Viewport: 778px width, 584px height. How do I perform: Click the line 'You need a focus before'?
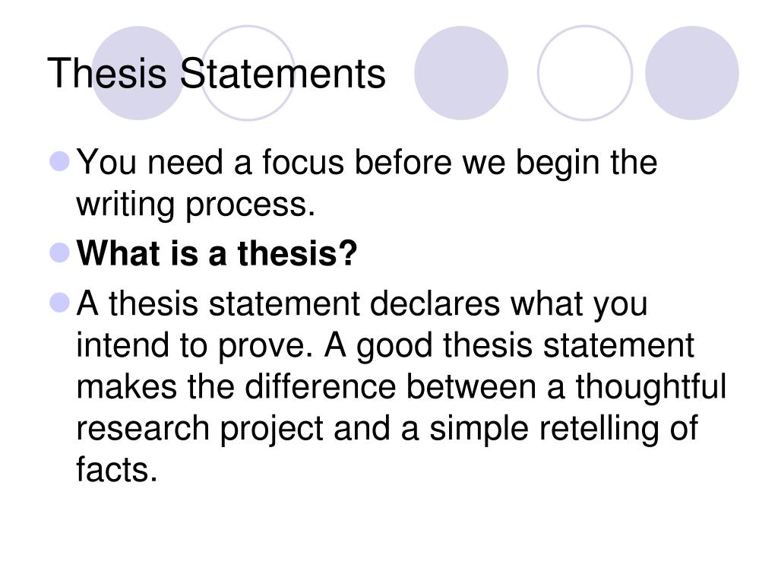(367, 163)
